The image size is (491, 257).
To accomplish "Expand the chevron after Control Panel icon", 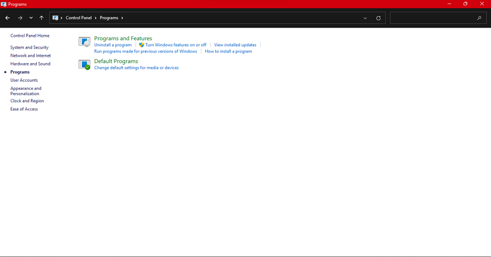I will pos(61,18).
